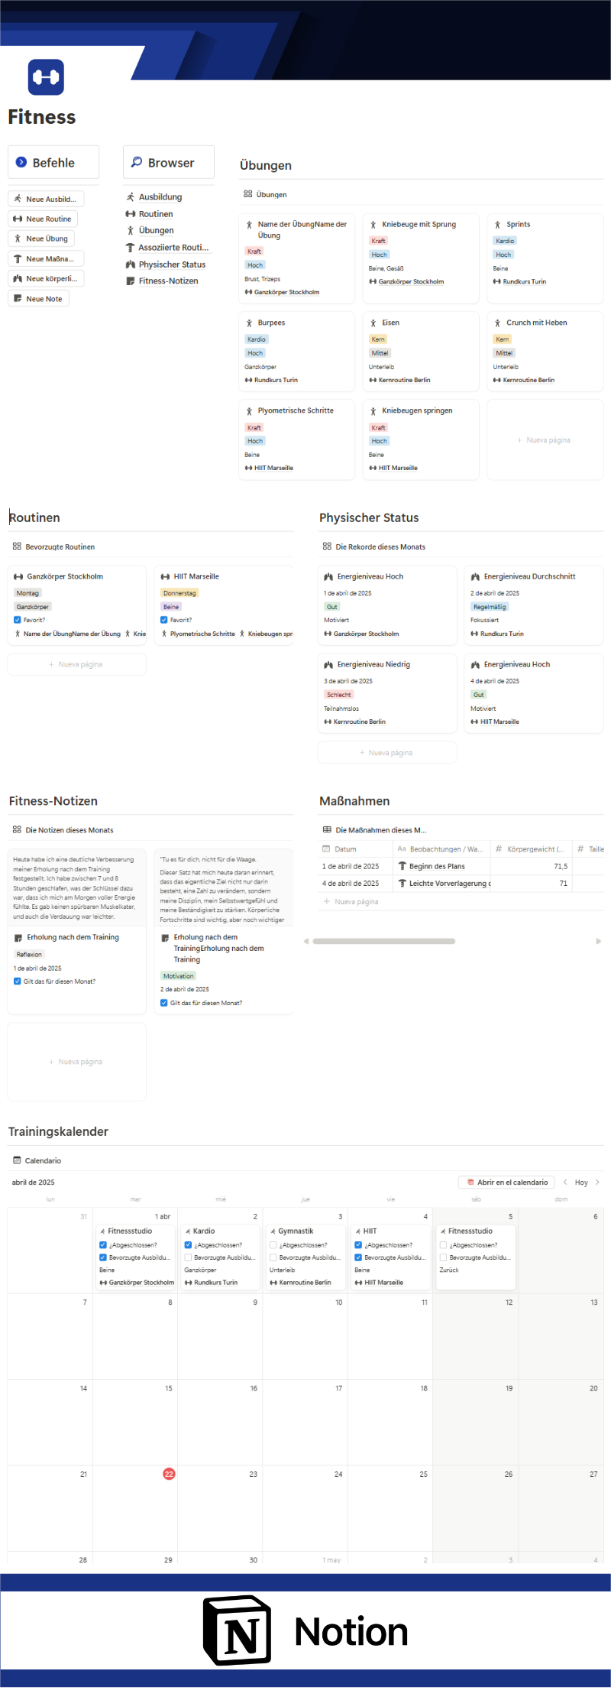Viewport: 611px width, 1700px height.
Task: Toggle Gilt das für diesen Monat? under the Reflexion note
Action: pos(17,981)
